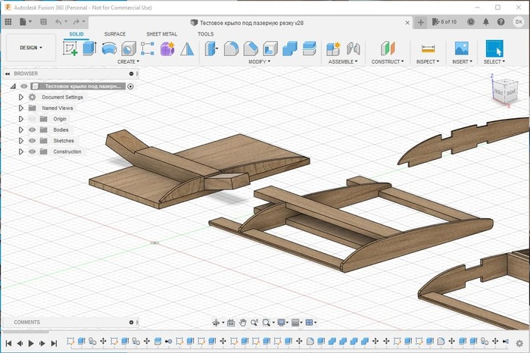Viewport: 530px width, 353px height.
Task: Select the Revolve tool in Create group
Action: [109, 48]
